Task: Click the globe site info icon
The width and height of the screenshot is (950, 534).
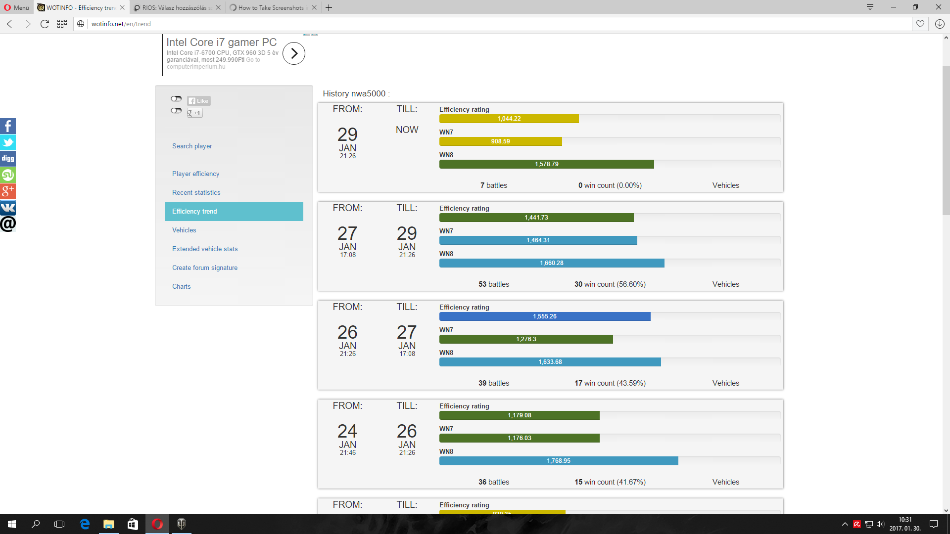Action: [81, 24]
